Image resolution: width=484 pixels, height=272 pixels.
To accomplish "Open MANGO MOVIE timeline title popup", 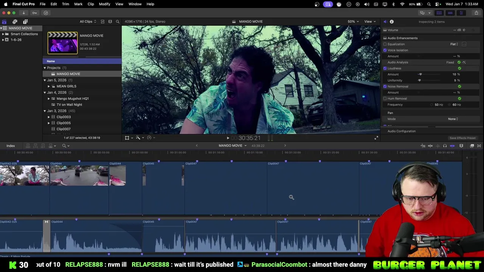I will pyautogui.click(x=233, y=146).
